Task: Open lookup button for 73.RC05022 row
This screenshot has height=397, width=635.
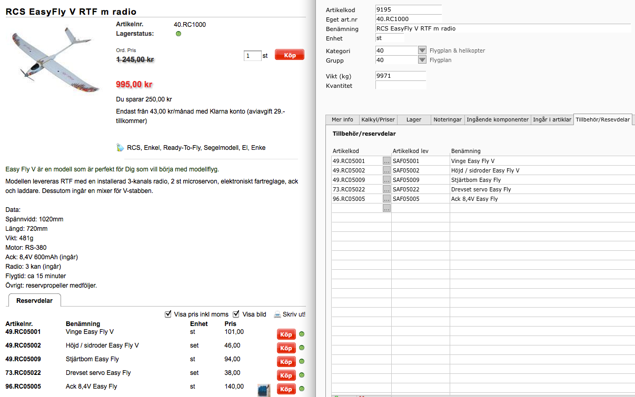Action: click(x=386, y=189)
